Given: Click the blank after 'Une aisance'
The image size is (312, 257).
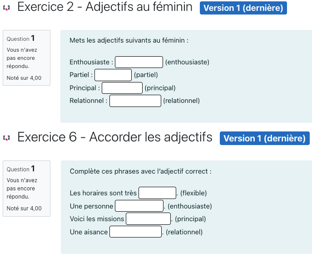Looking at the screenshot, I should coord(135,232).
